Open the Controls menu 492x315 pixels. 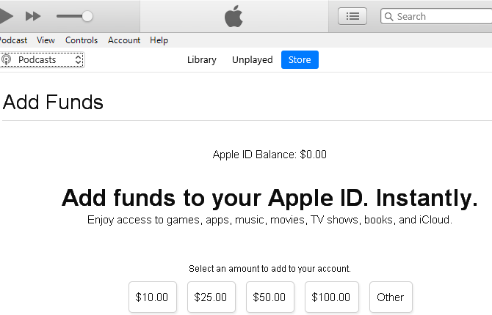point(82,40)
